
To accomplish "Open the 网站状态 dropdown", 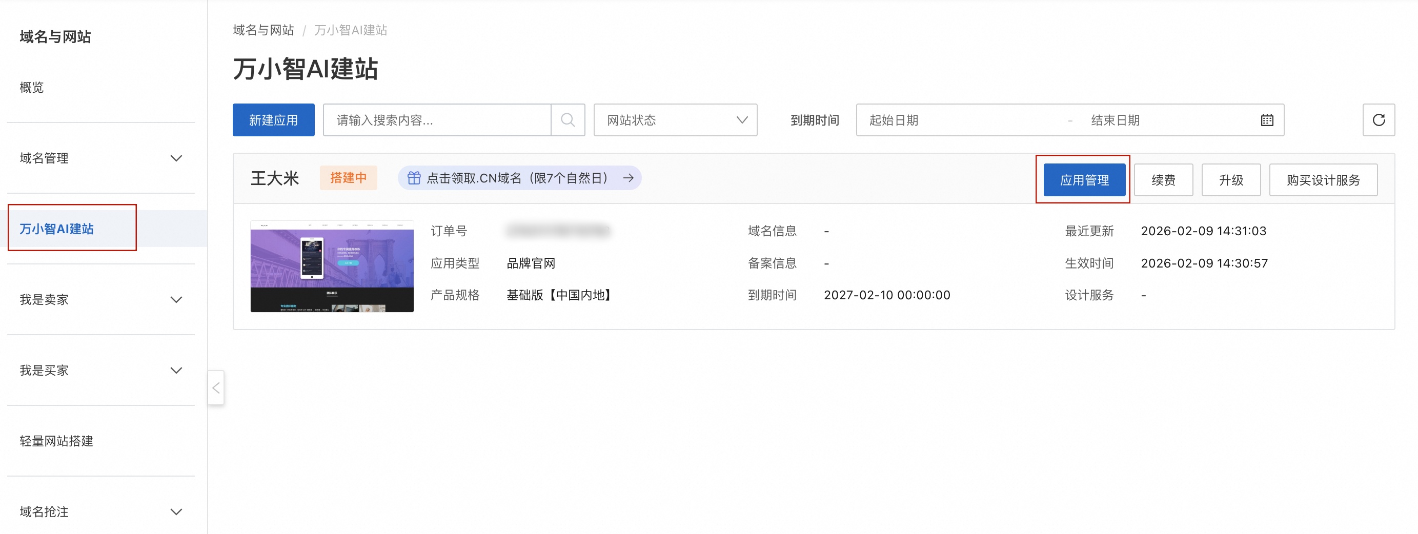I will click(x=675, y=120).
